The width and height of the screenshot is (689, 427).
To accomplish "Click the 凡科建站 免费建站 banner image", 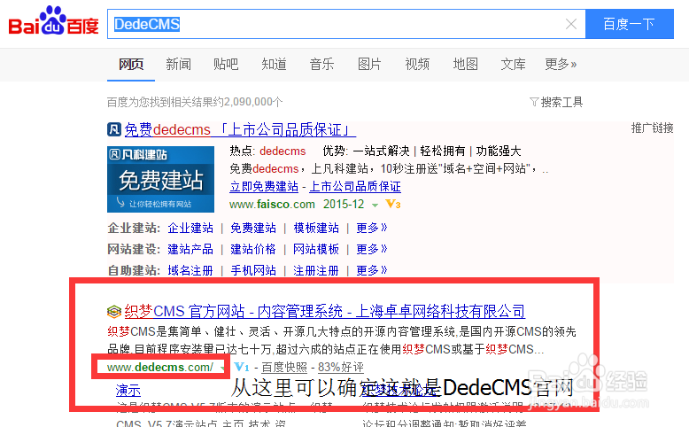I will click(161, 180).
